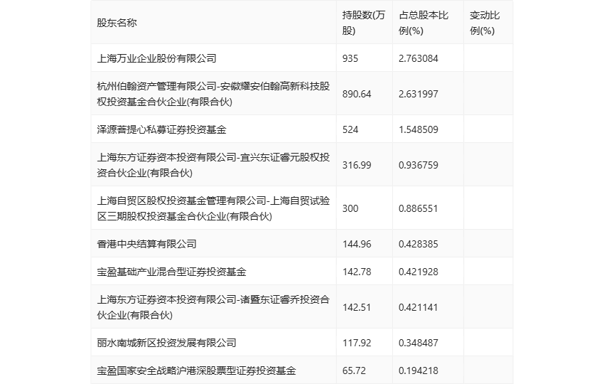
Task: Select the 316.99 shareholding value
Action: tap(357, 165)
